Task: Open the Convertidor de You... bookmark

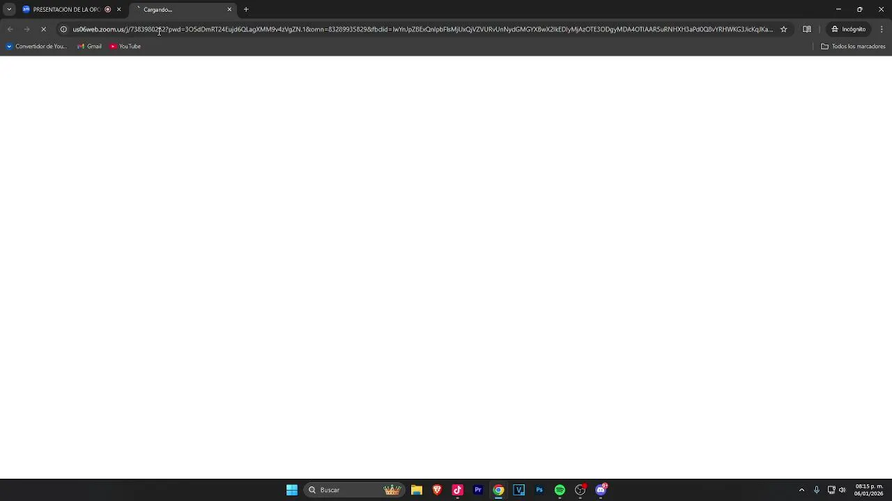Action: (x=36, y=47)
